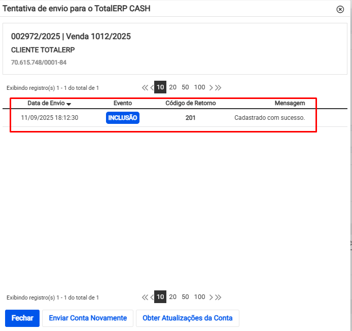The width and height of the screenshot is (352, 331).
Task: Show 100 records per page in lower pager
Action: point(199,296)
